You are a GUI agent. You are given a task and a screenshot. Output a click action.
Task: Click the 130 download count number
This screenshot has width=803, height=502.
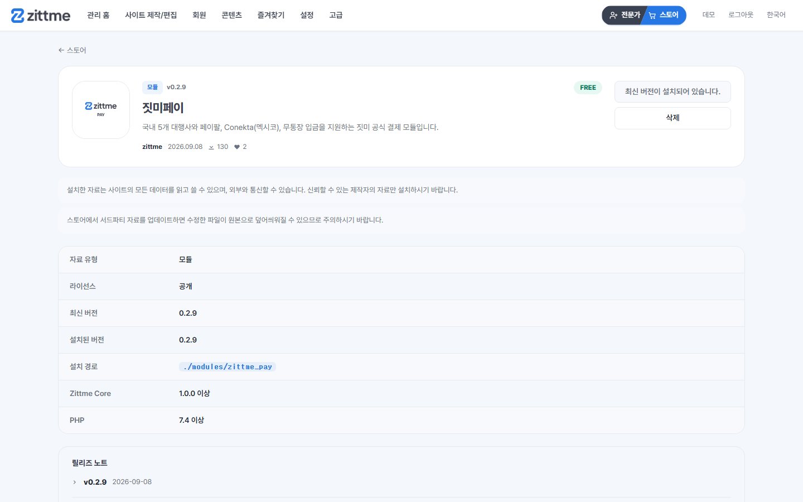(222, 147)
